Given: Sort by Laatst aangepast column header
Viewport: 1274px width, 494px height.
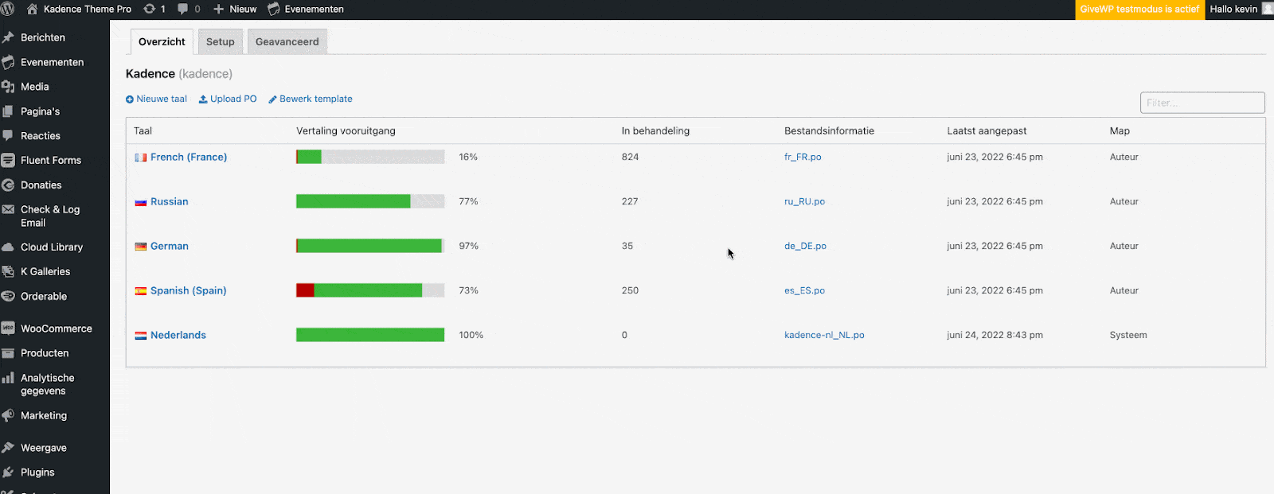Looking at the screenshot, I should coord(987,131).
